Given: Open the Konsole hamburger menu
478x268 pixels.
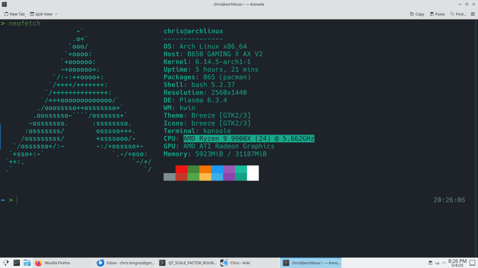Looking at the screenshot, I should click(472, 14).
